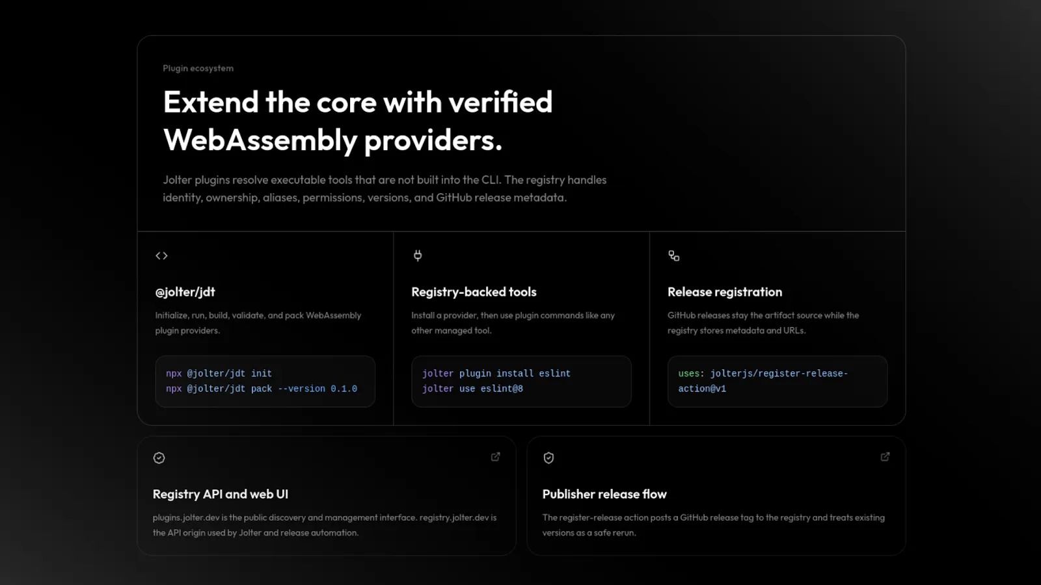The image size is (1041, 585).
Task: Select the register-release-action code snippet
Action: (x=777, y=381)
